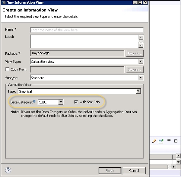Uncheck the With Star Join checkbox

(76, 102)
